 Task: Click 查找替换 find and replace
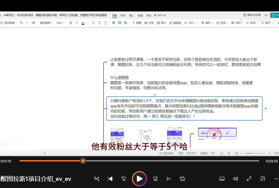tap(8, 23)
